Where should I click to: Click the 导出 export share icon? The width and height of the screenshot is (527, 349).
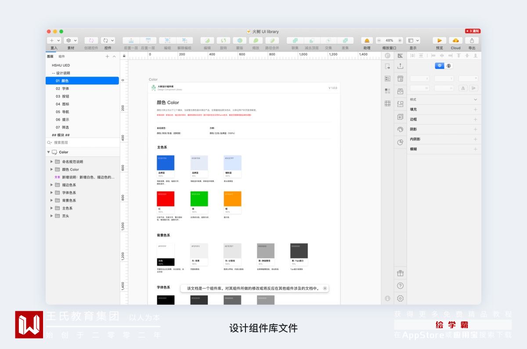click(472, 40)
